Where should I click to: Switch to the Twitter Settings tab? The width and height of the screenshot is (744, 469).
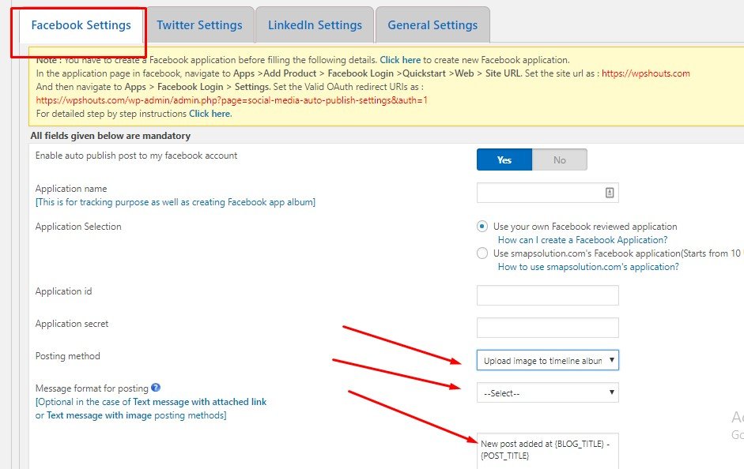tap(200, 25)
